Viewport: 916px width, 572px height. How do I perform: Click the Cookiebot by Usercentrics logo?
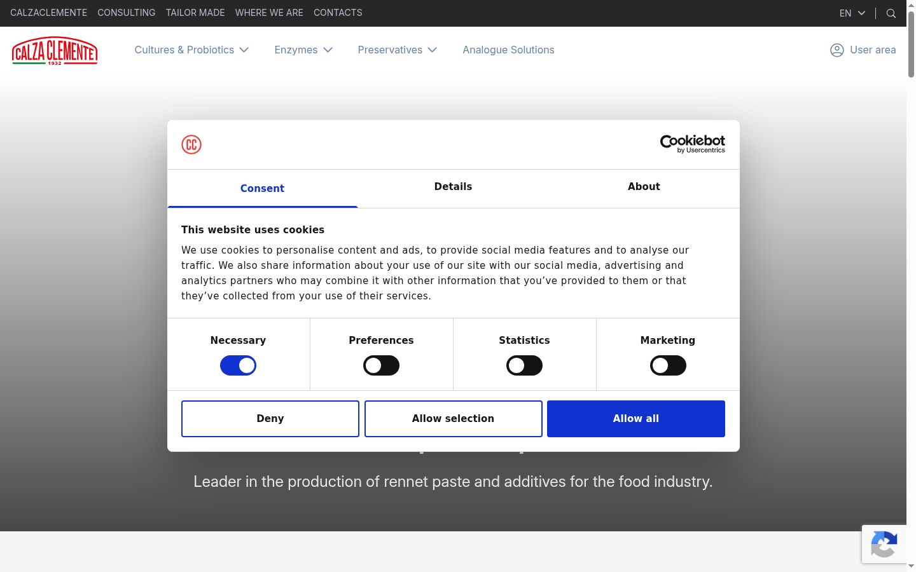coord(692,144)
